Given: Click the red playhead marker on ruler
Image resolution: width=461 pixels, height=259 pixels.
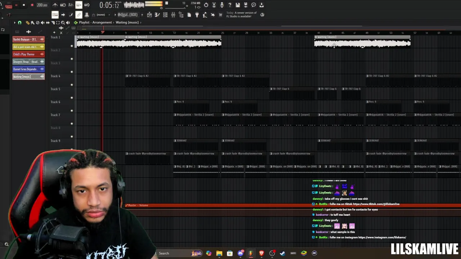Looking at the screenshot, I should click(103, 33).
